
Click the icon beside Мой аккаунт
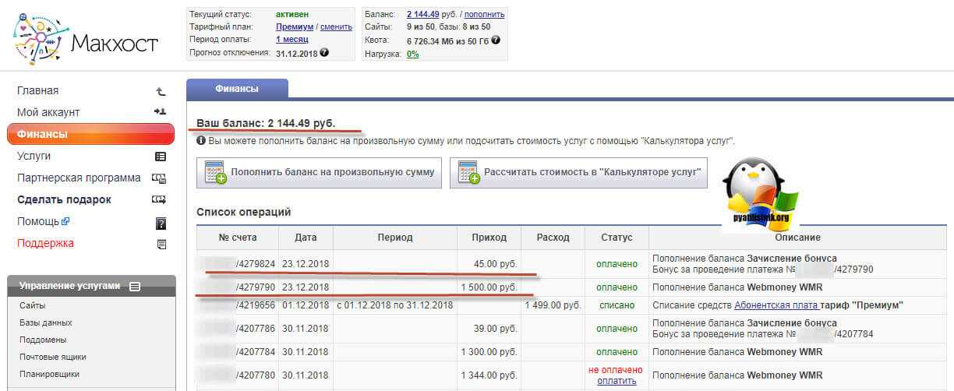(161, 112)
